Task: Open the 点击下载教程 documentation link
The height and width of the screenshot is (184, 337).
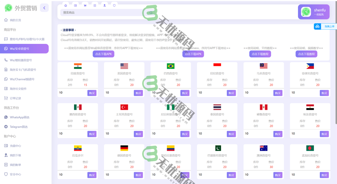Action: tap(260, 54)
